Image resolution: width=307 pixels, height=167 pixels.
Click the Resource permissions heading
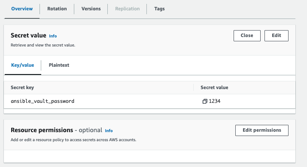pos(42,130)
